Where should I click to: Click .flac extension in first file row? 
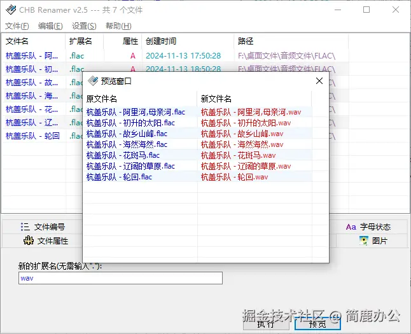click(x=76, y=55)
